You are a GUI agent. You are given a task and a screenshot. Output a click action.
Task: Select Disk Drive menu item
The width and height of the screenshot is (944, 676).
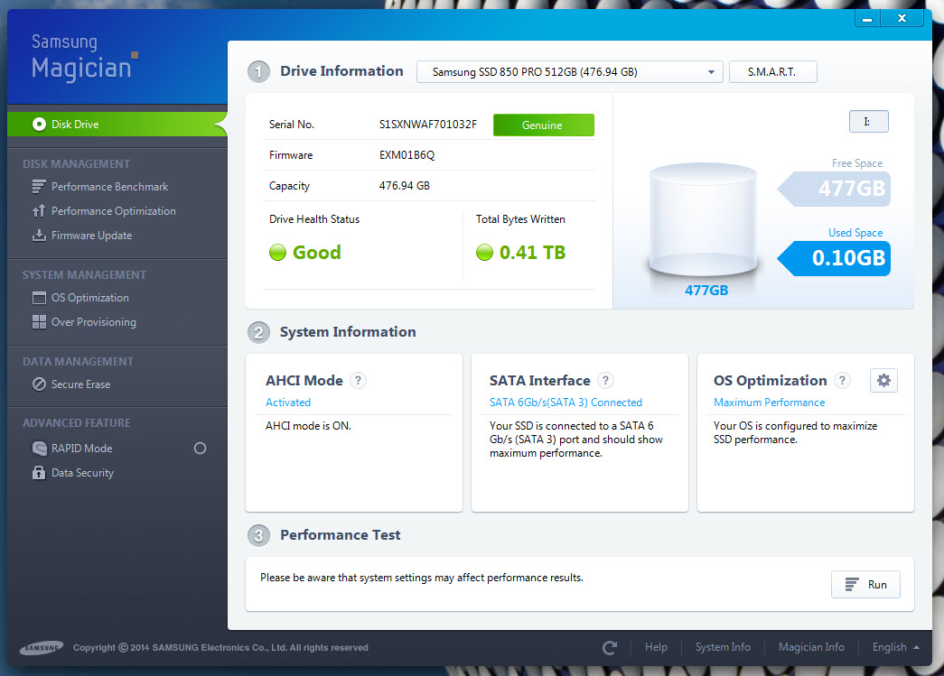pos(117,125)
